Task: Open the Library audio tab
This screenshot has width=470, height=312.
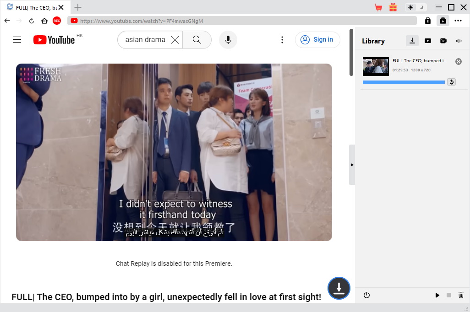Action: [459, 41]
